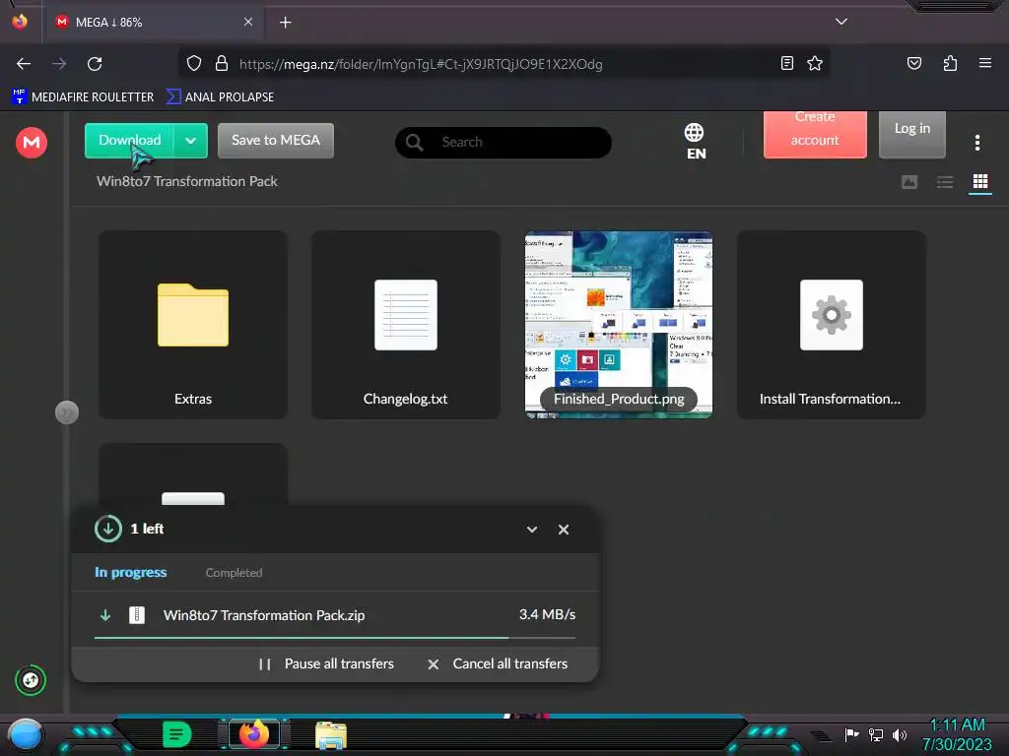Open the Firefox hamburger menu
The height and width of the screenshot is (756, 1009).
984,63
